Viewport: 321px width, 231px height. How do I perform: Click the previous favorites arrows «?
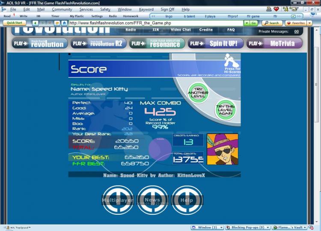[x=153, y=16]
